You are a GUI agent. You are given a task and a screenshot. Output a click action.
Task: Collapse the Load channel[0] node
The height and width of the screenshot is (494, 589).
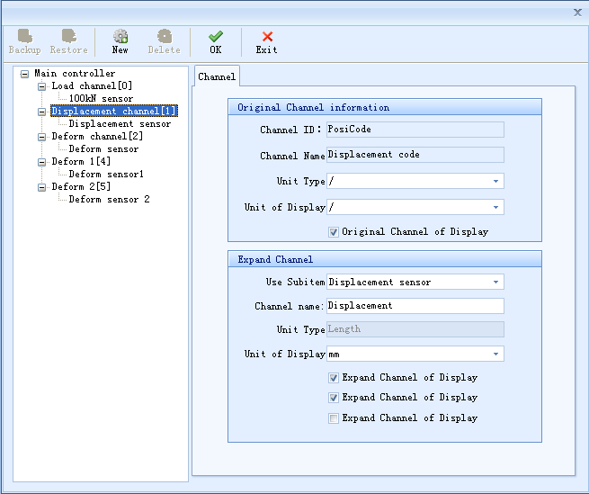[x=41, y=86]
